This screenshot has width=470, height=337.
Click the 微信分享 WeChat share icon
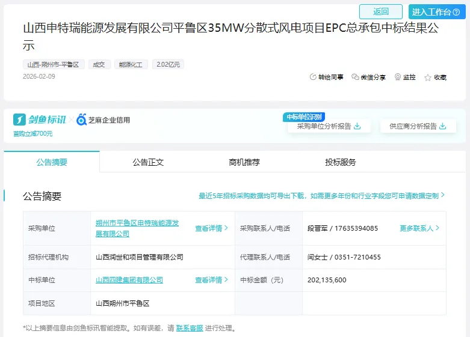click(356, 77)
